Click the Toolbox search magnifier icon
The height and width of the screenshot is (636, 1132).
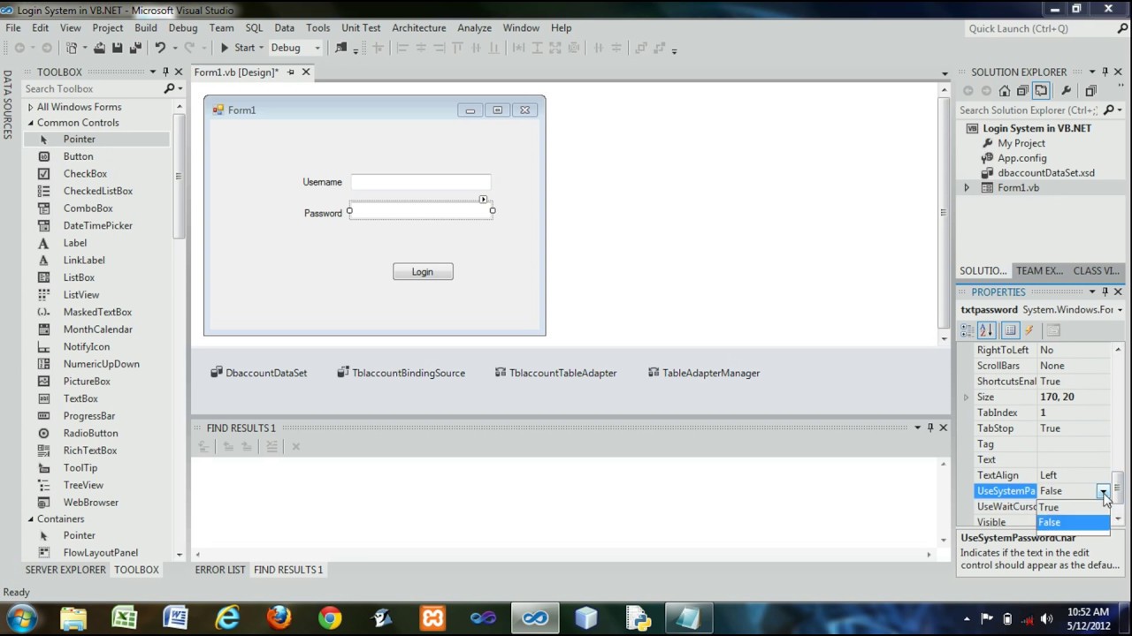click(169, 88)
